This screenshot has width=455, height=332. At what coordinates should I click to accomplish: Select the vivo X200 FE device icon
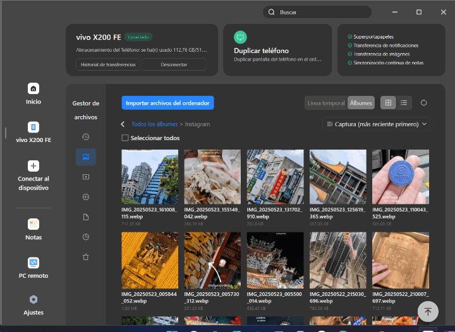point(33,127)
